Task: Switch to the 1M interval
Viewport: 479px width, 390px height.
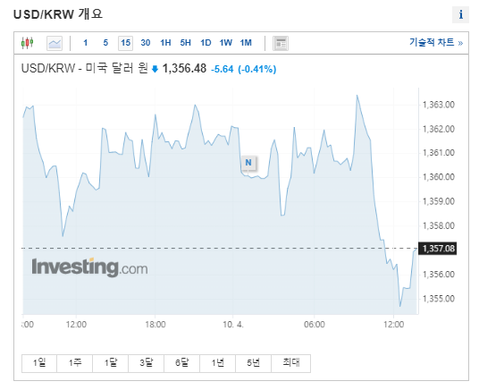Action: [246, 43]
